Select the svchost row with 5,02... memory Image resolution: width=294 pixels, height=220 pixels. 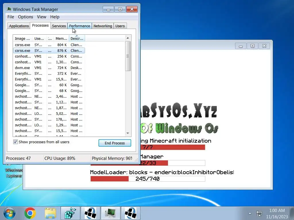(49, 113)
